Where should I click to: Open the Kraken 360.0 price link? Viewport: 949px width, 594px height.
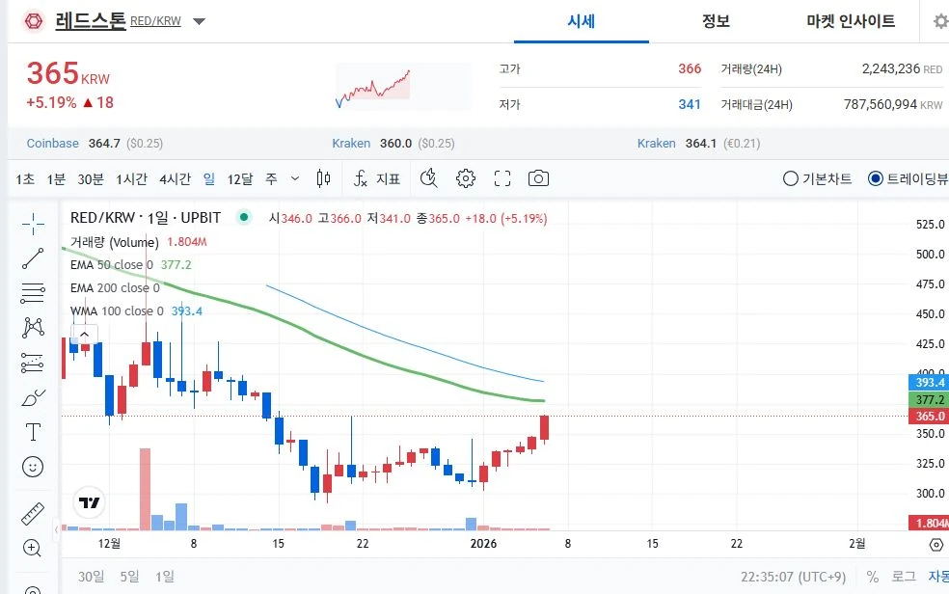coord(393,144)
